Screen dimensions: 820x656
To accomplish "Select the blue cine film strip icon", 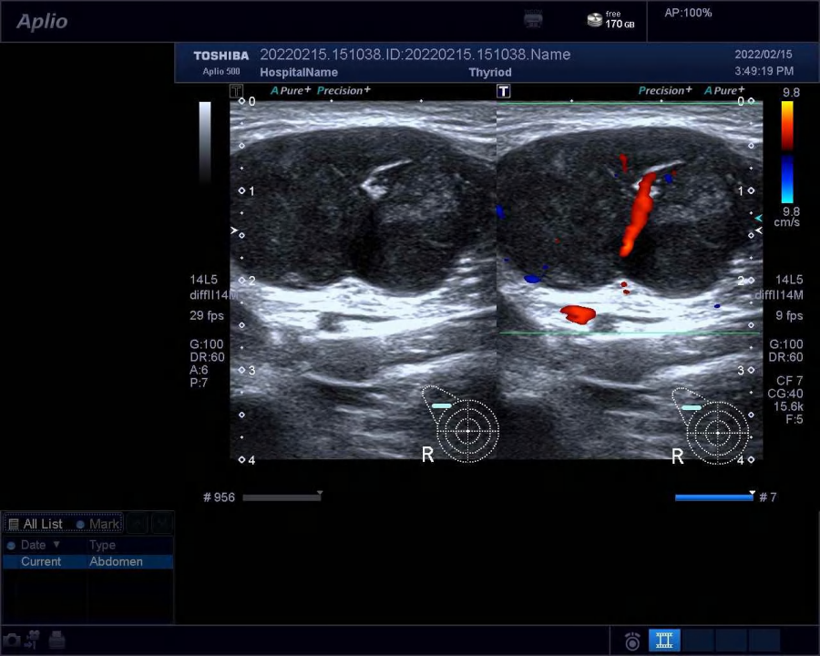I will tap(664, 640).
